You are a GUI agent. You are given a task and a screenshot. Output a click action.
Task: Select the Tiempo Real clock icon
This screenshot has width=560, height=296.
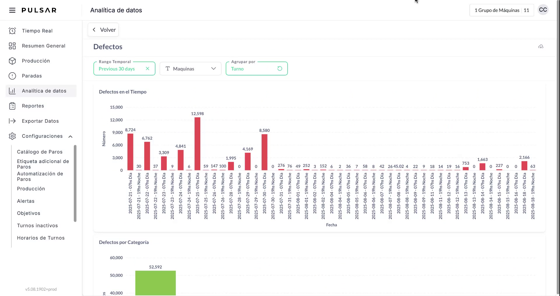click(12, 31)
